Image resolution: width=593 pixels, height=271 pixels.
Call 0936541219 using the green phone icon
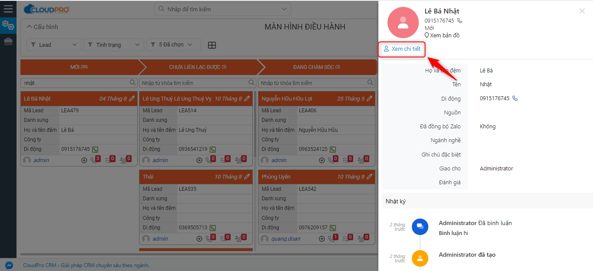[x=212, y=149]
